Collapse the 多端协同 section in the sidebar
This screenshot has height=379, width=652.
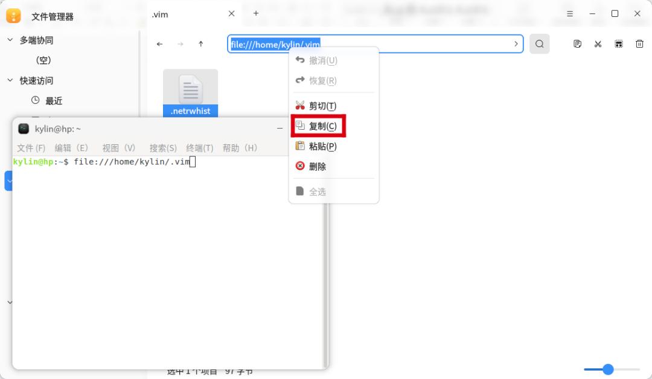(x=10, y=40)
